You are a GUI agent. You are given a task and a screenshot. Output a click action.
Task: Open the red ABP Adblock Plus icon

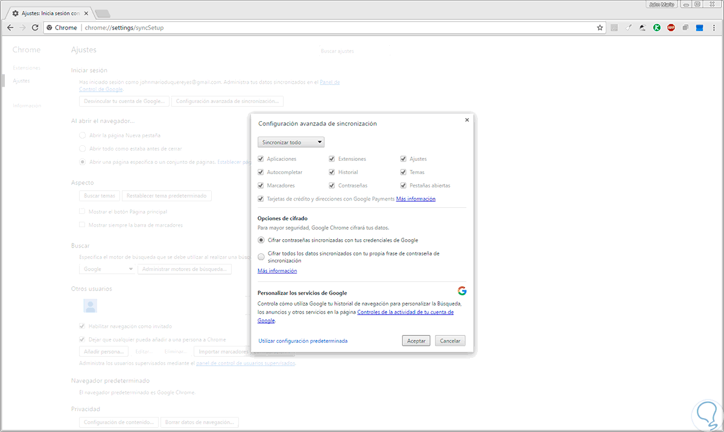(672, 28)
